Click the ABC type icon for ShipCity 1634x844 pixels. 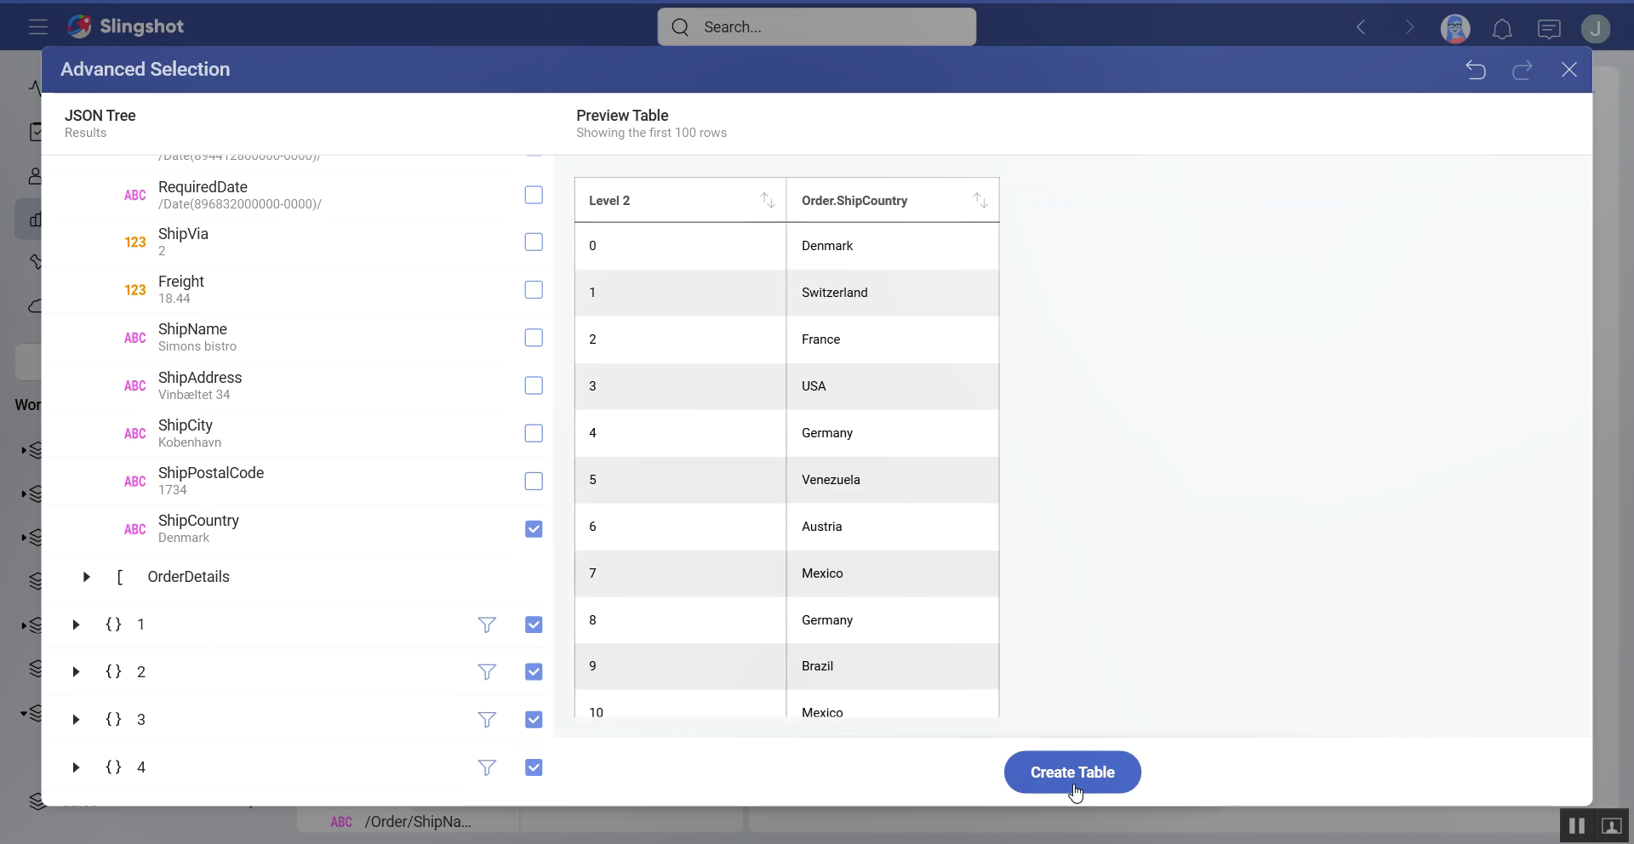pos(135,434)
